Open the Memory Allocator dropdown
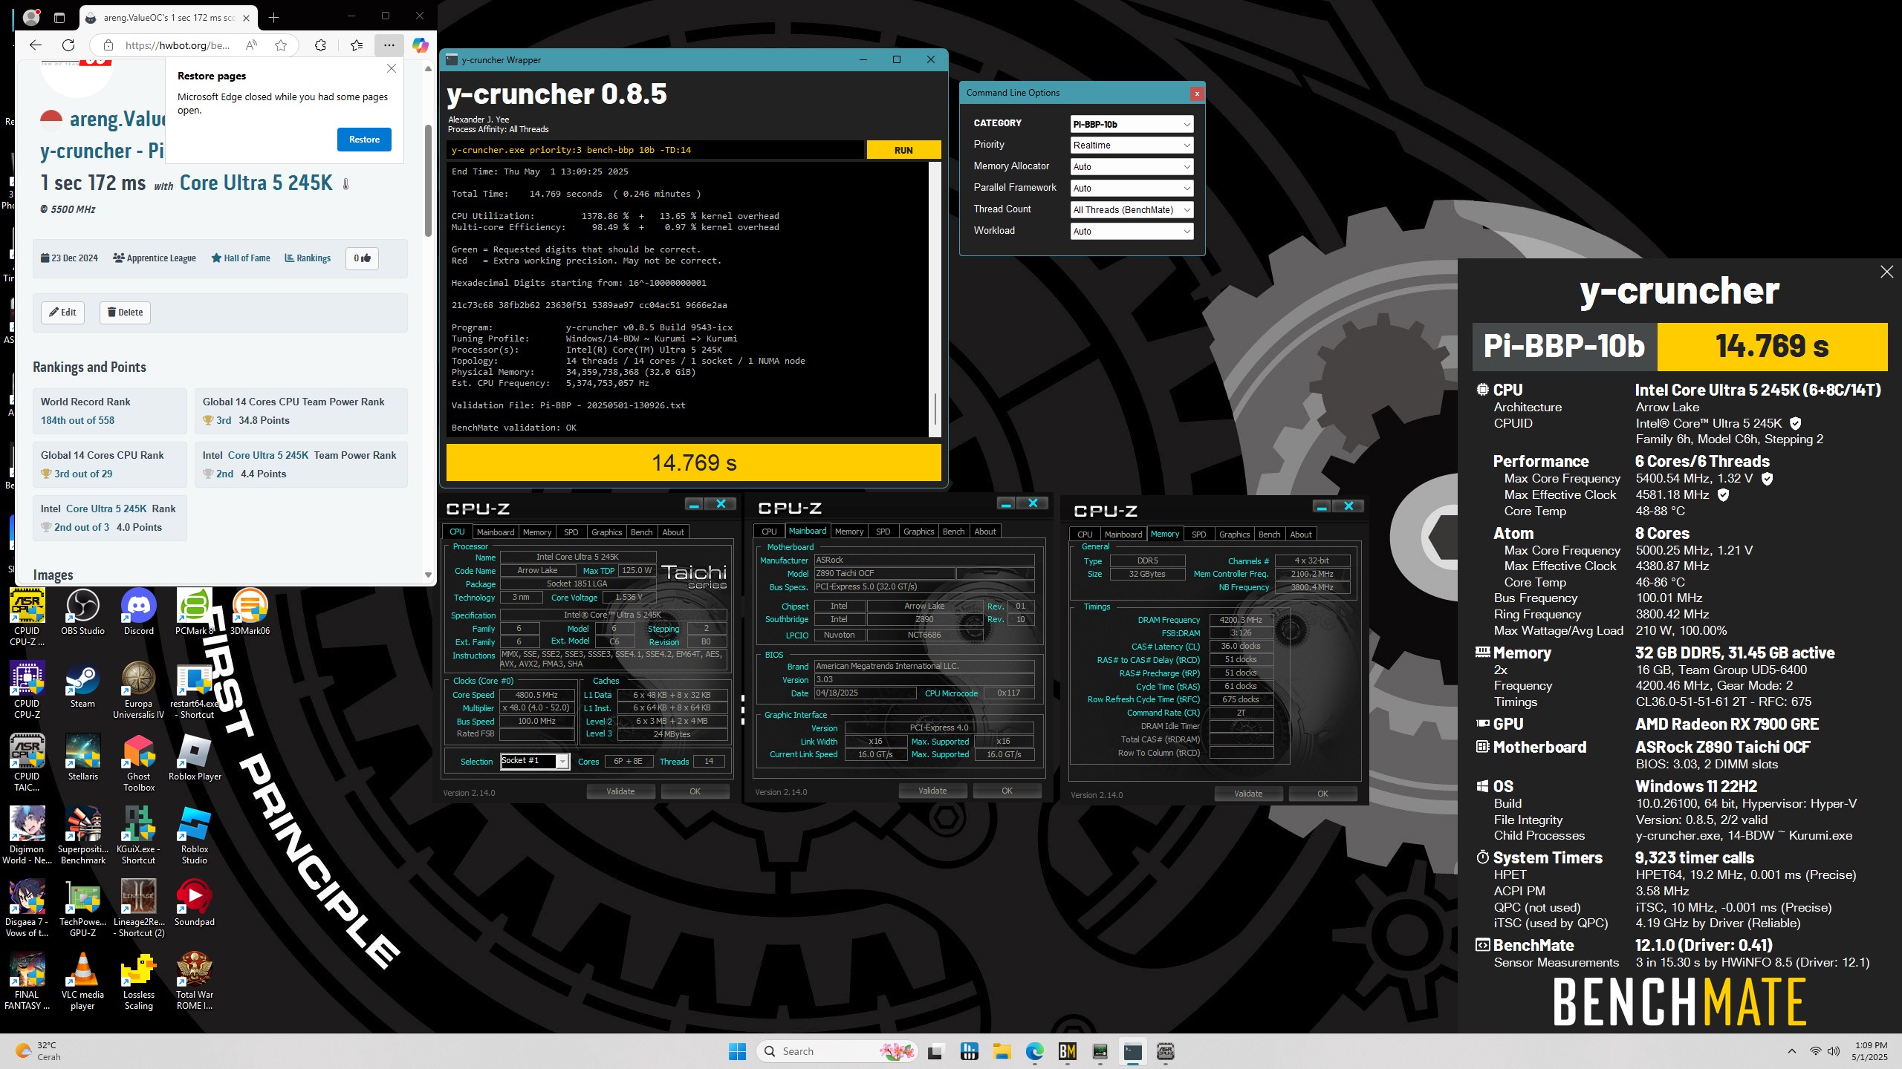The height and width of the screenshot is (1069, 1902). point(1132,166)
